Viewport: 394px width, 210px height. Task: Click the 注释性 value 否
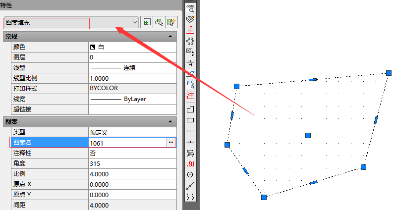[x=131, y=153]
